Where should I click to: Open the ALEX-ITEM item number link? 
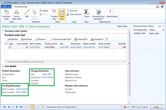point(35,47)
